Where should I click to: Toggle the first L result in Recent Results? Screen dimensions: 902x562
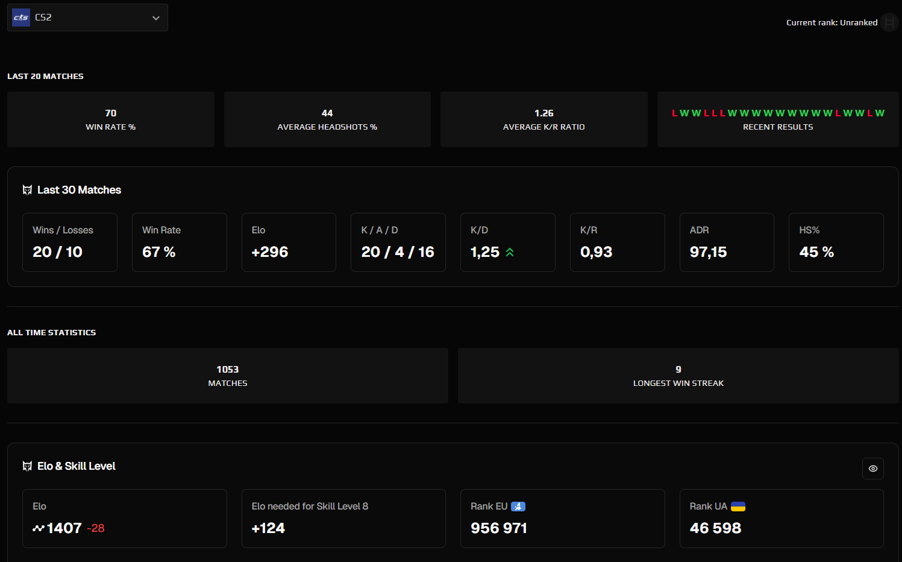click(674, 113)
